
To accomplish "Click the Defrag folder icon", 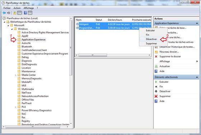I will click(x=19, y=57).
